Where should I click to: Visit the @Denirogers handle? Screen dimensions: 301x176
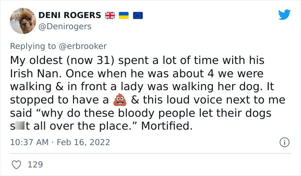[64, 26]
